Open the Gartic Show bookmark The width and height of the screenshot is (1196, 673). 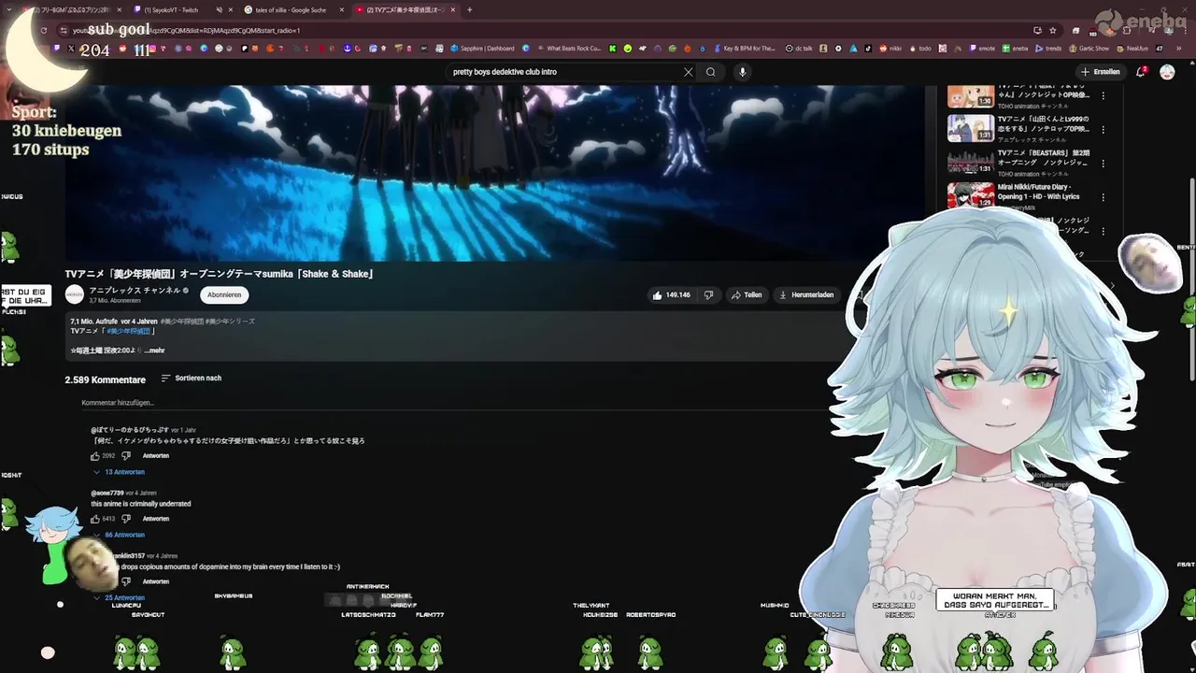coord(1089,49)
